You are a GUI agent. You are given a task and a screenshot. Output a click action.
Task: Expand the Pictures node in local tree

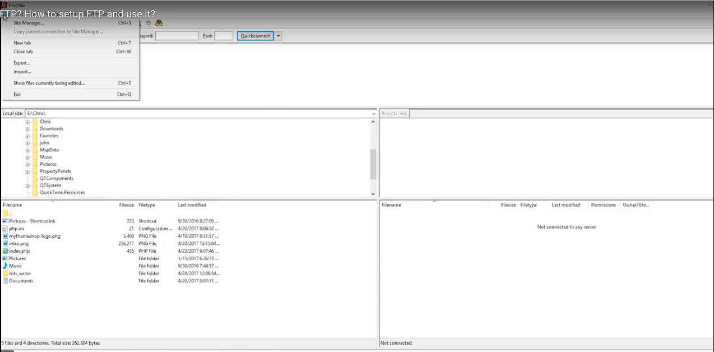pos(27,164)
